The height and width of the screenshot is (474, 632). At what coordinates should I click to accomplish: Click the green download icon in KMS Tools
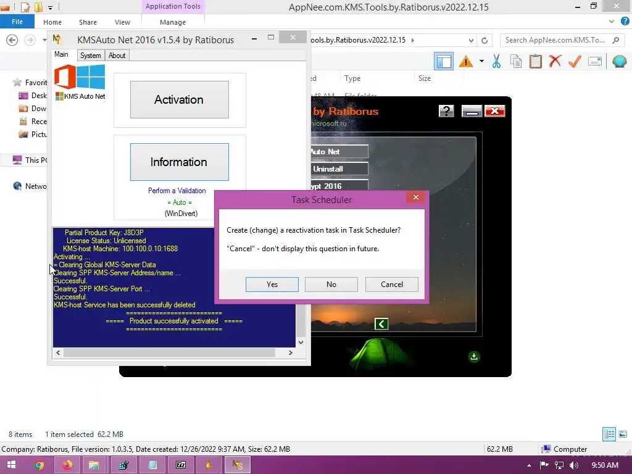(x=474, y=356)
